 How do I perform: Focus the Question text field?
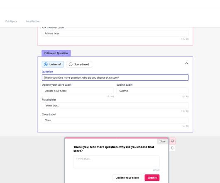click(x=115, y=77)
